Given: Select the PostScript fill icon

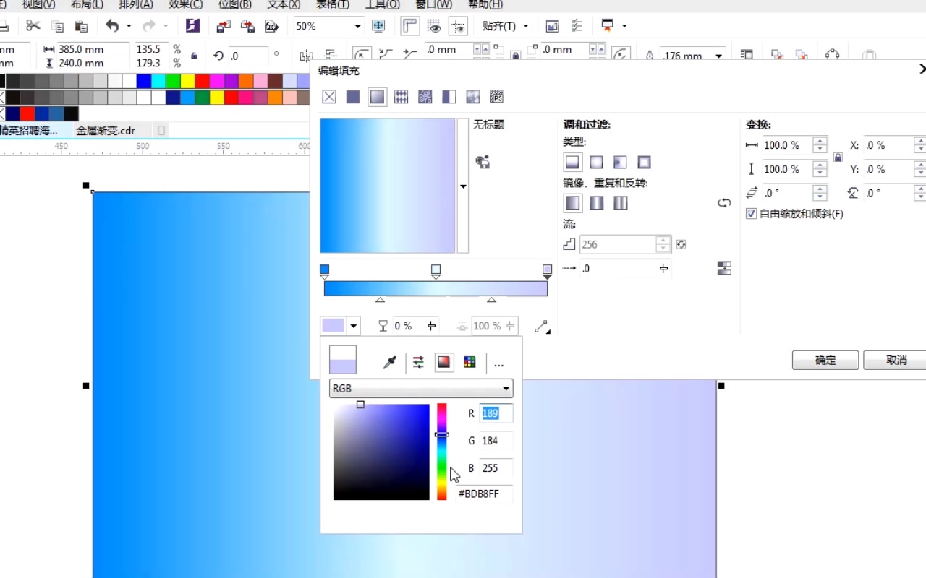Looking at the screenshot, I should pyautogui.click(x=497, y=97).
